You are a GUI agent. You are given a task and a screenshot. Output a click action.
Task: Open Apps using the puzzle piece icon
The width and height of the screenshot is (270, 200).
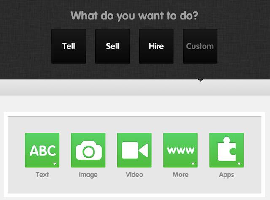(227, 150)
